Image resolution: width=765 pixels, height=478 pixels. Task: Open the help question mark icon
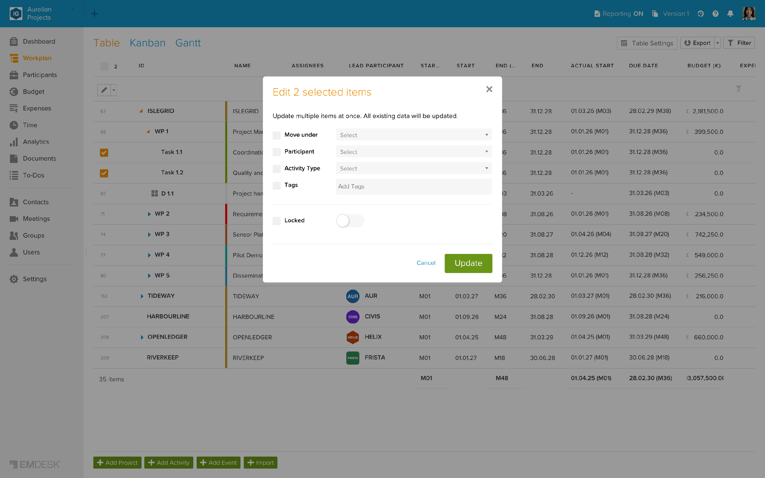pos(715,14)
